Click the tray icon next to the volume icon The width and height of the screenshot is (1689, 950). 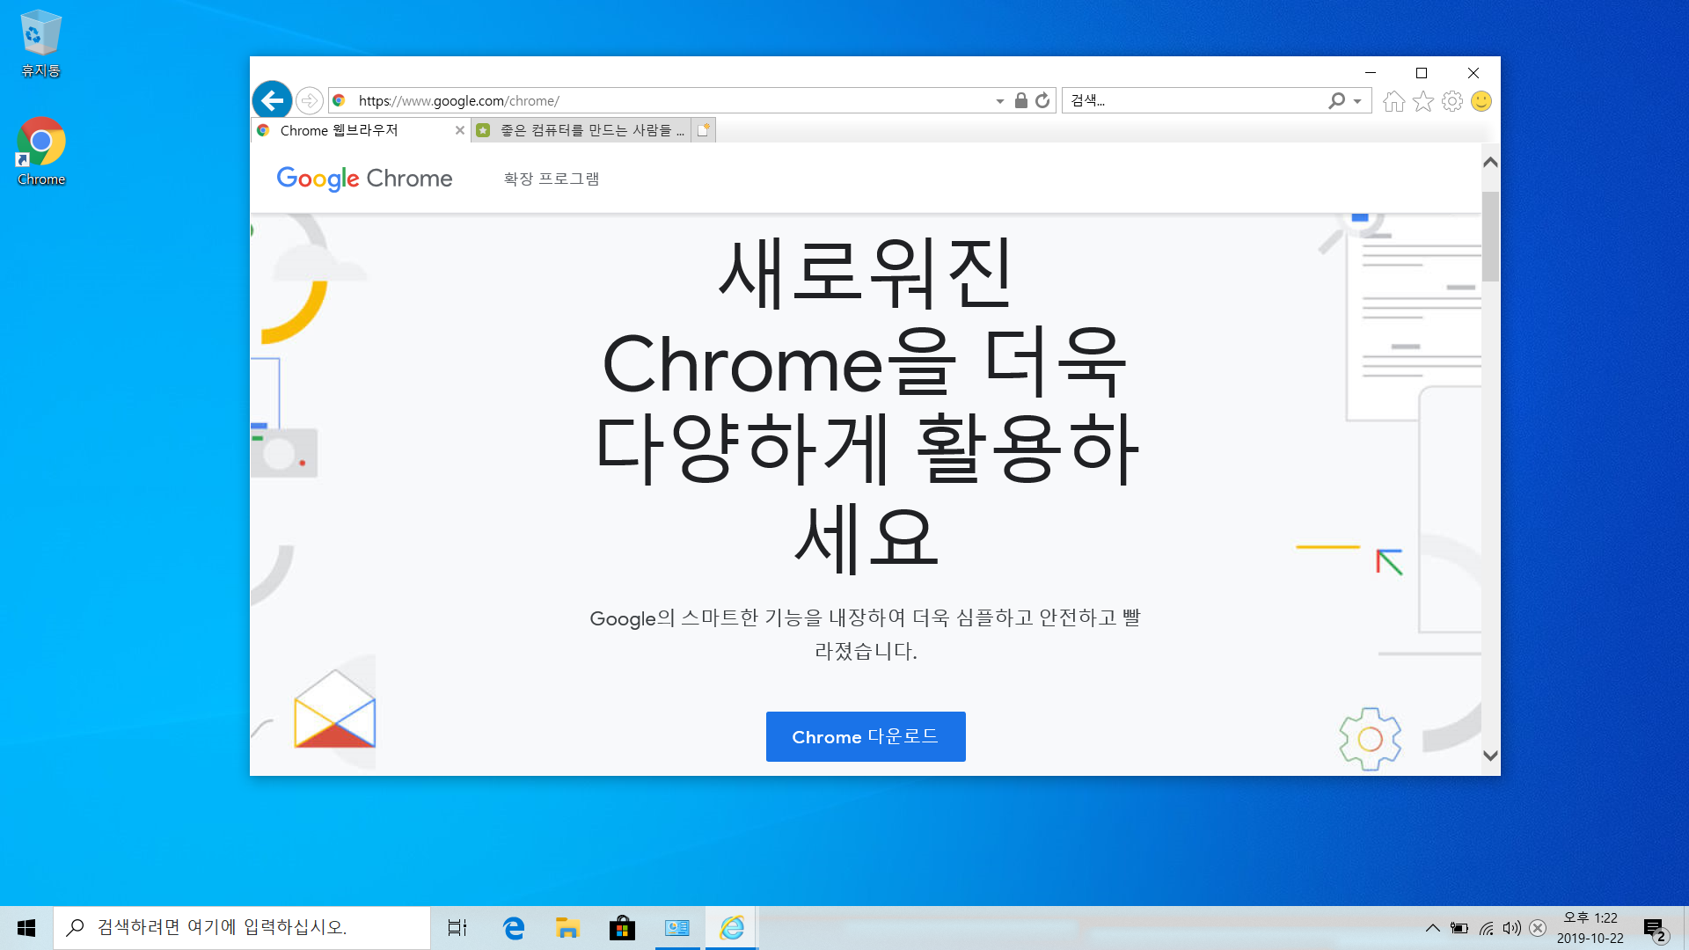tap(1538, 928)
